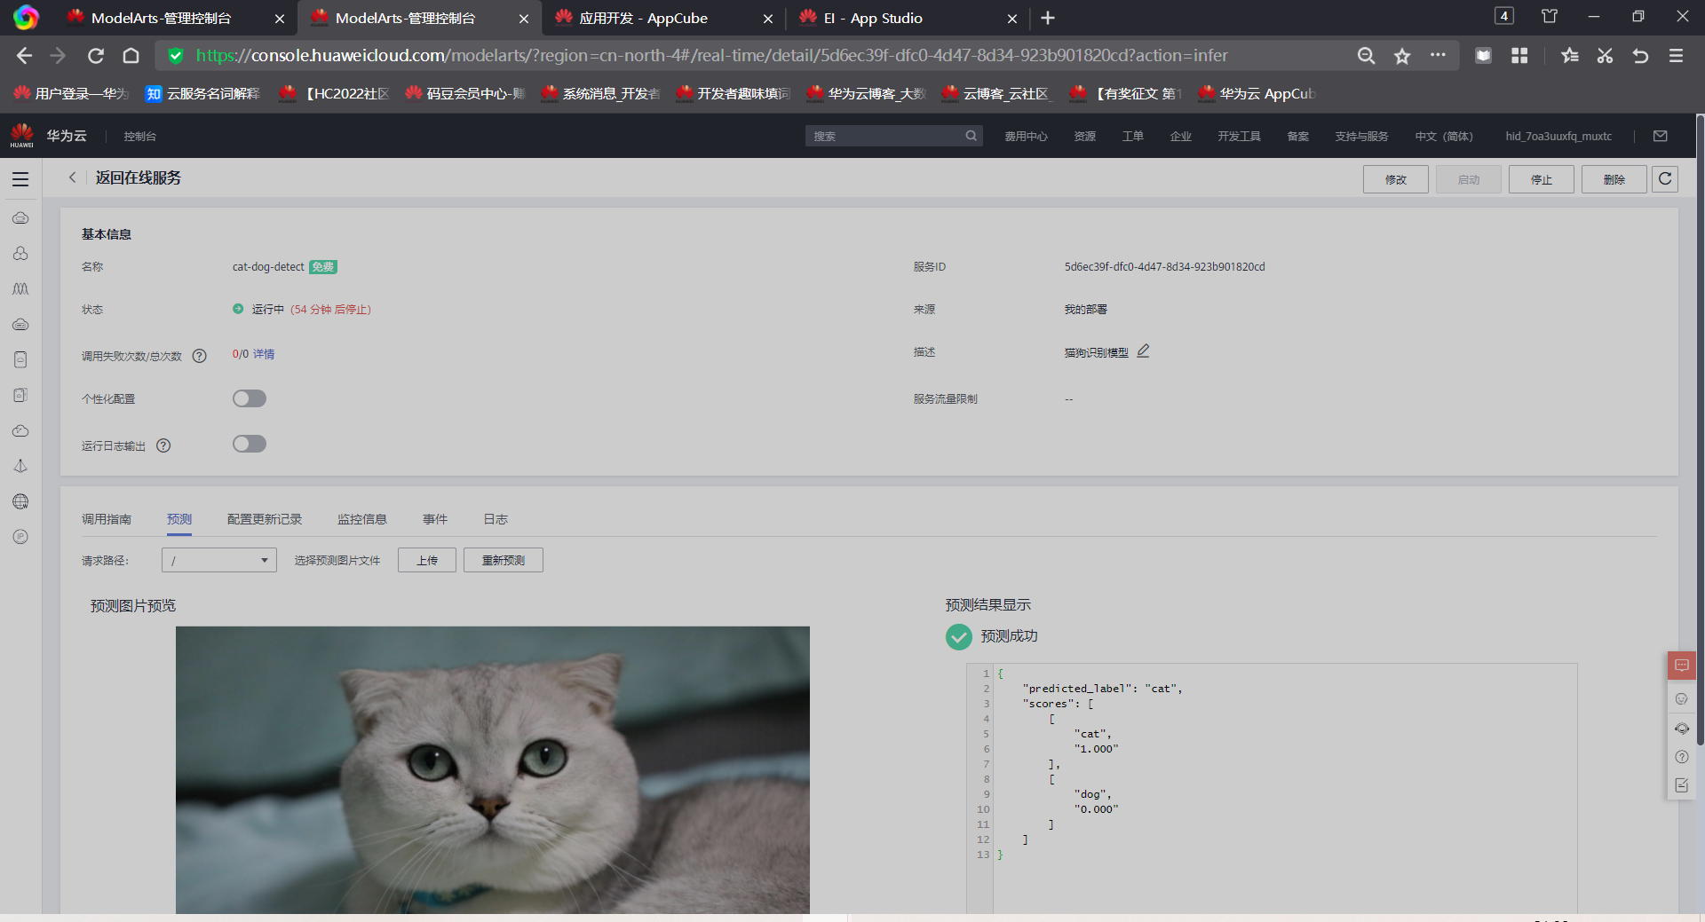Open the reading mode book icon
1705x922 pixels.
tap(1483, 56)
